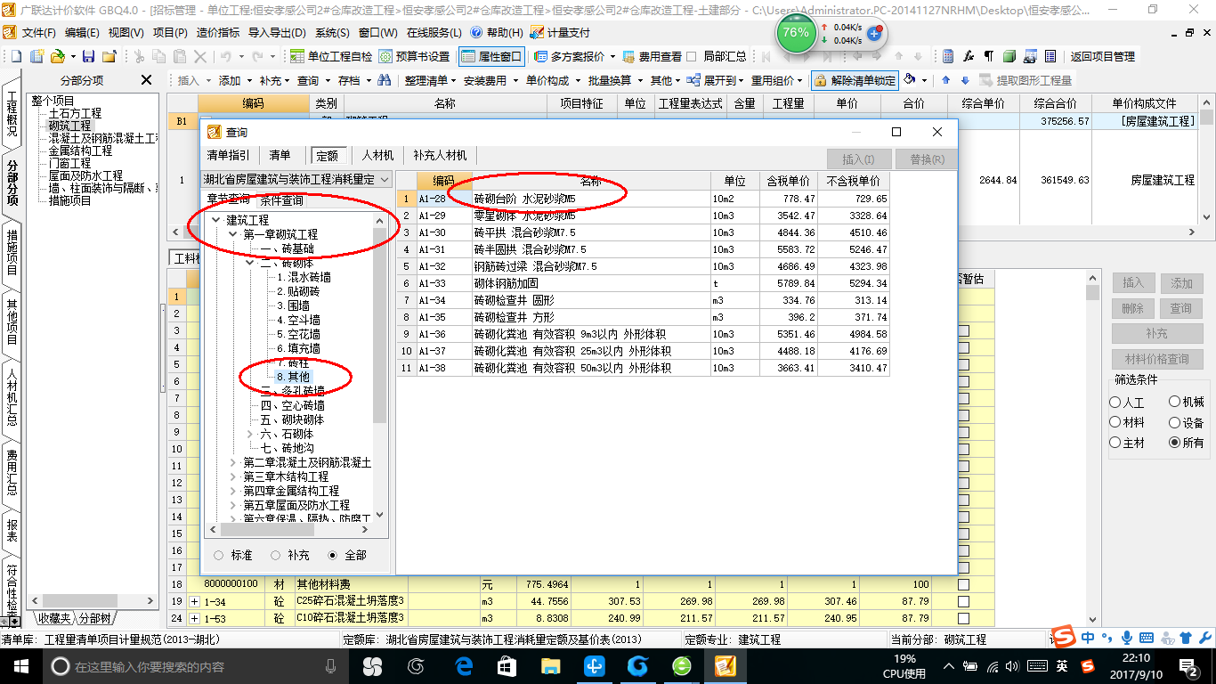Expand 第三章木结构工程 tree node
The width and height of the screenshot is (1216, 684).
(233, 477)
